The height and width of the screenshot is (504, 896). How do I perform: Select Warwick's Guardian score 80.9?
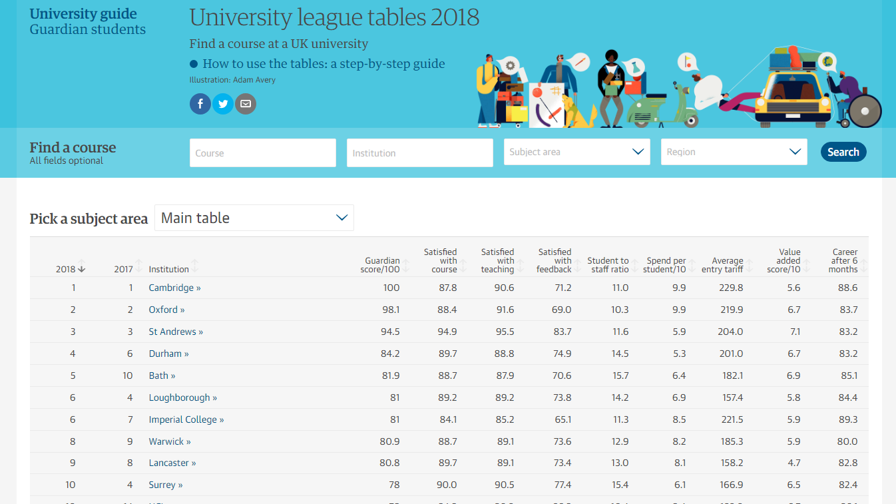click(390, 441)
